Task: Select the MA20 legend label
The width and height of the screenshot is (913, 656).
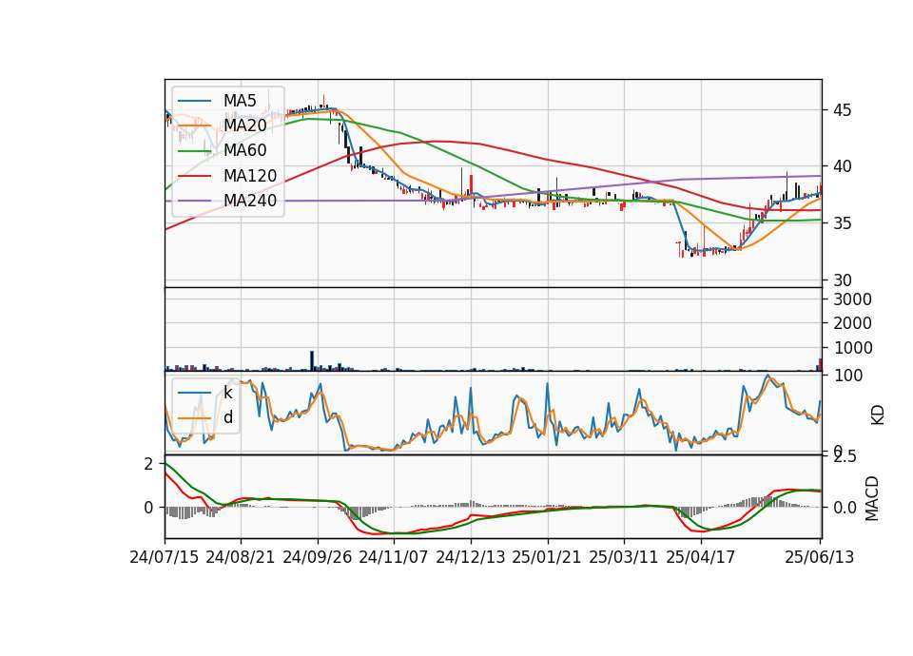Action: [244, 125]
